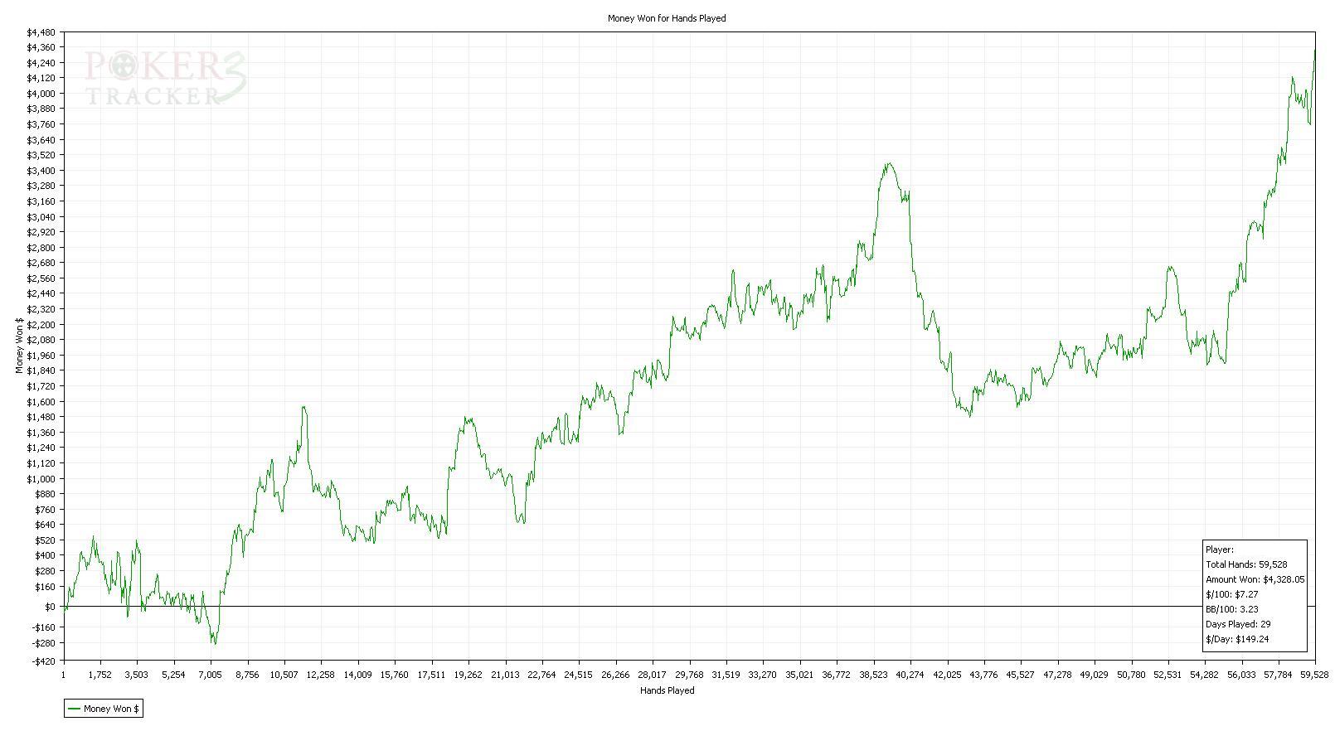Select the 'Money Won $' legend label
The image size is (1335, 731).
tap(111, 709)
